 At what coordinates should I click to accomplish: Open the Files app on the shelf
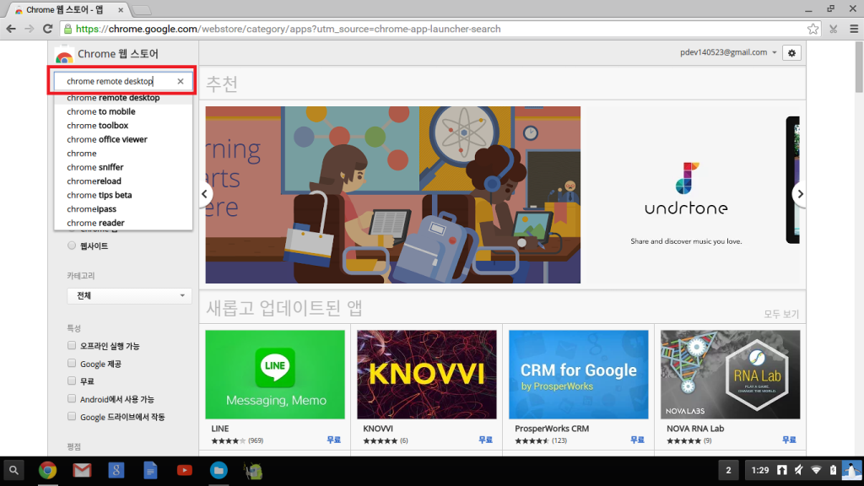[219, 471]
